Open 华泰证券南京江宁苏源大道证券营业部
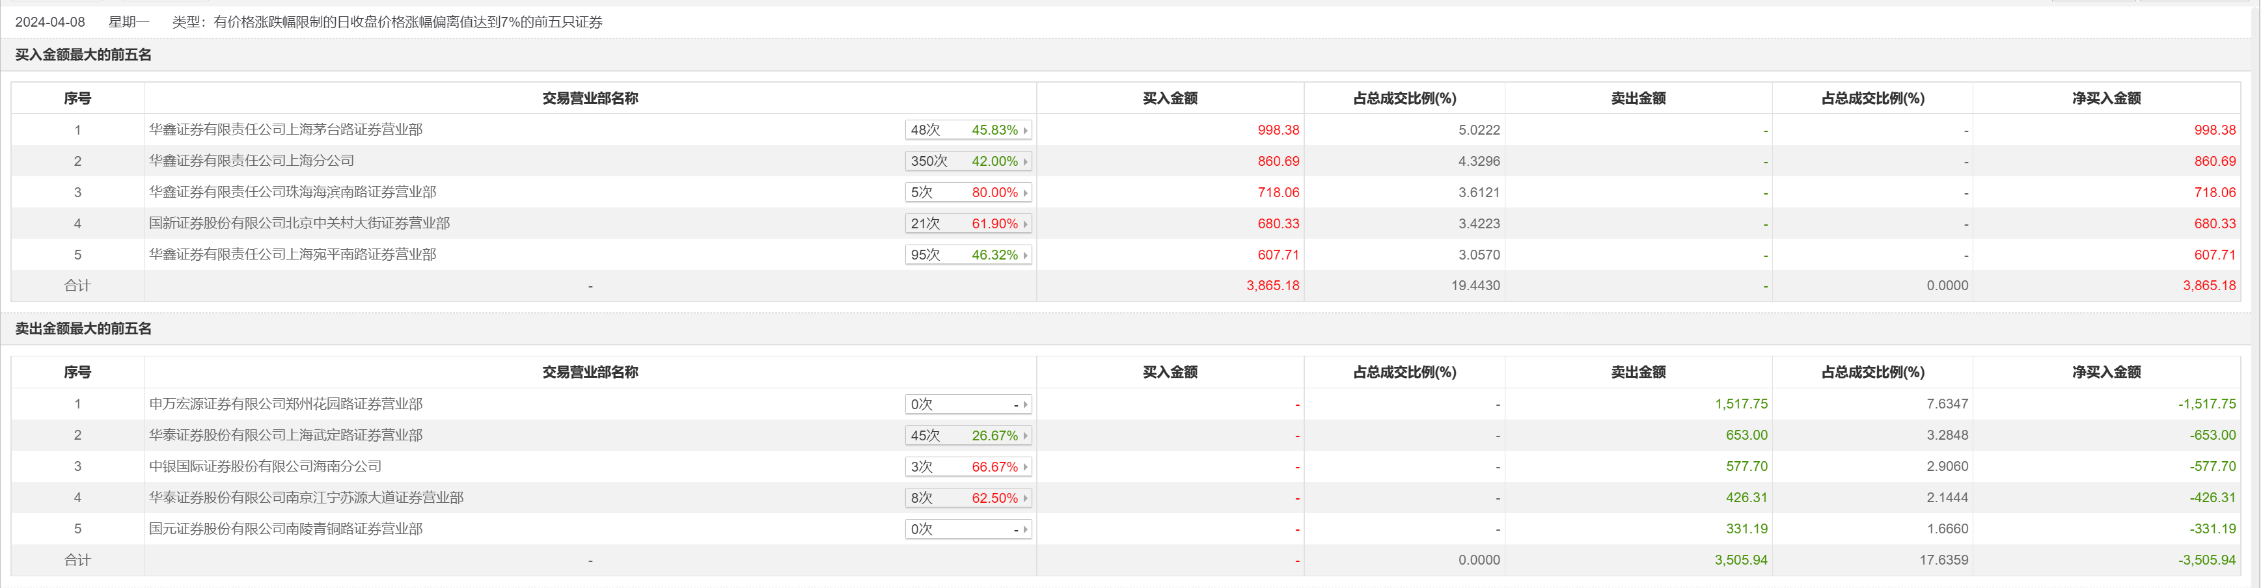The width and height of the screenshot is (2261, 588). point(307,498)
